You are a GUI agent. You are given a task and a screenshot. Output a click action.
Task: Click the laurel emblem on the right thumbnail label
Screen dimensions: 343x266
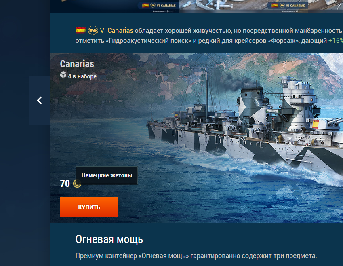click(282, 6)
